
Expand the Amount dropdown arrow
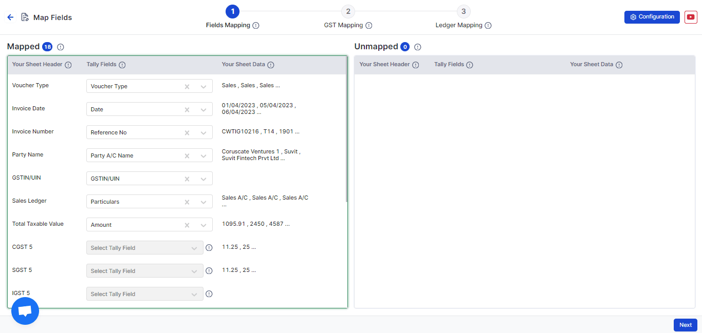coord(204,225)
